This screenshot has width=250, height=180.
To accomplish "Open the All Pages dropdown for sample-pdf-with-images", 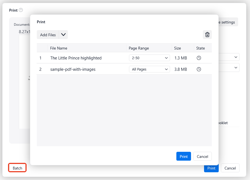I will 149,69.
